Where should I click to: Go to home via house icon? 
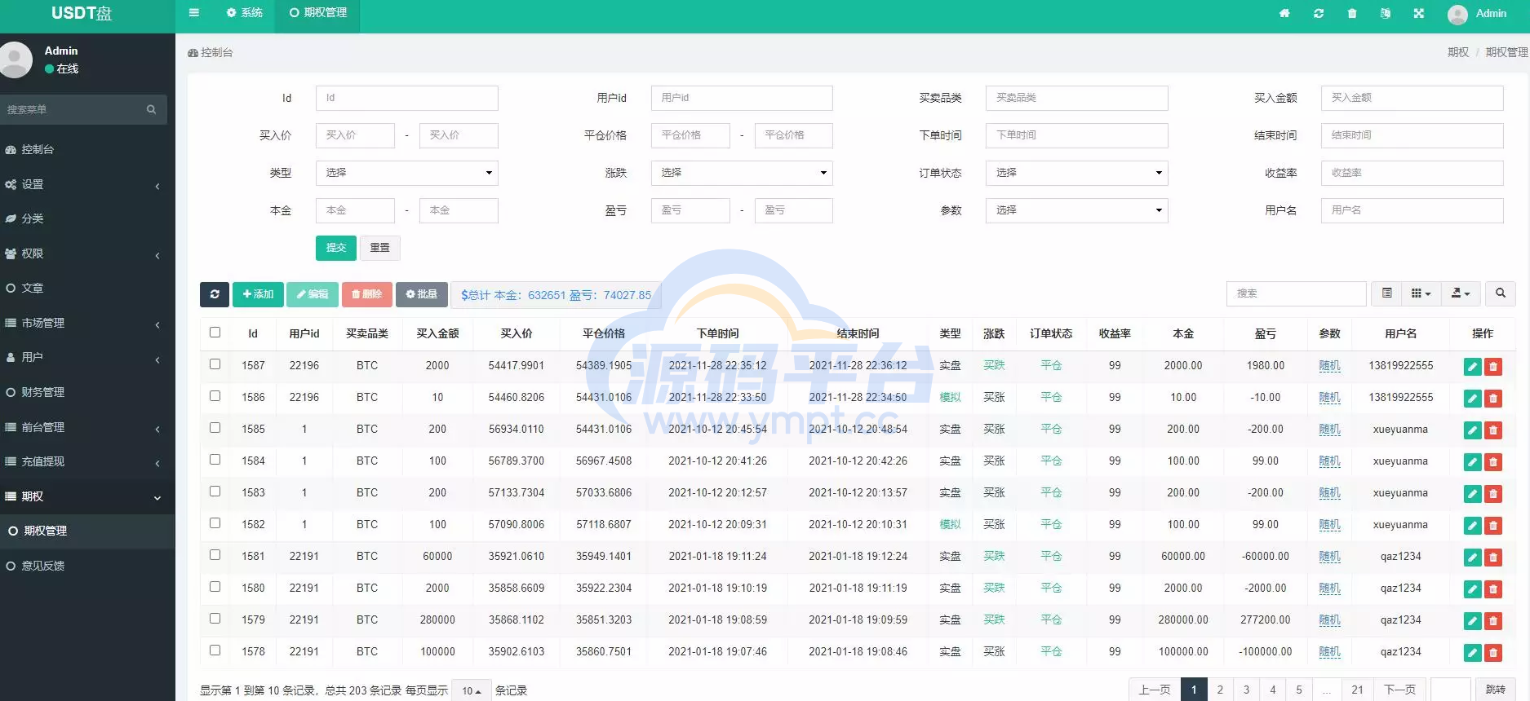click(1284, 13)
